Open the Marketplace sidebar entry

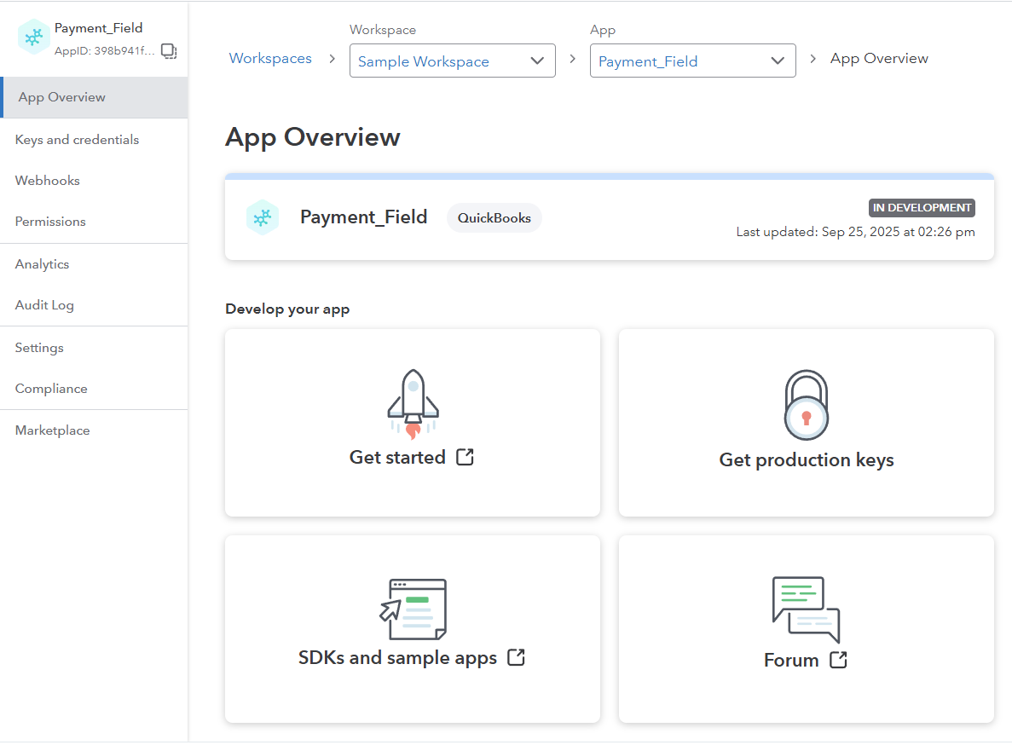(x=52, y=430)
